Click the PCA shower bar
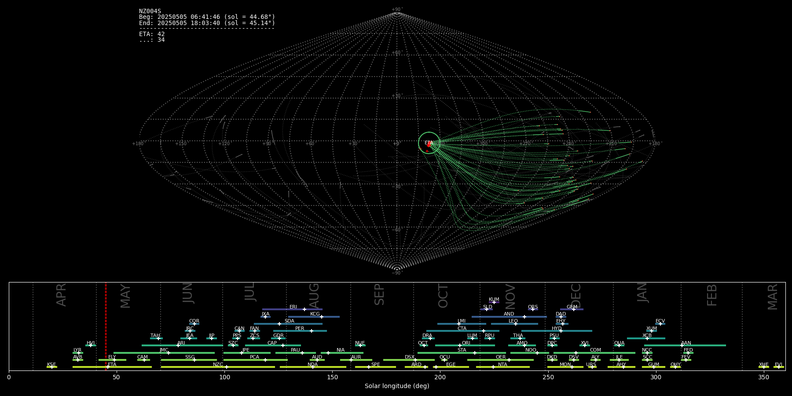 point(255,360)
